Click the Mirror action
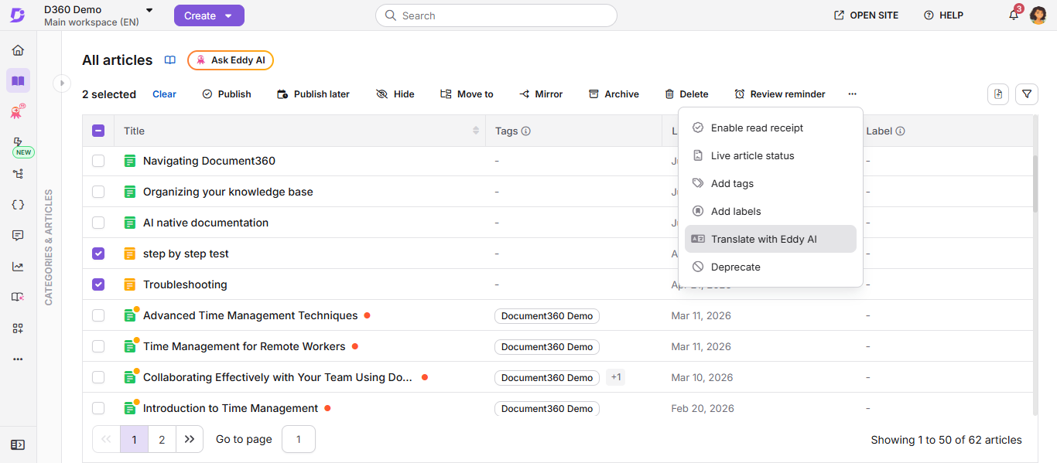The width and height of the screenshot is (1057, 463). (541, 94)
